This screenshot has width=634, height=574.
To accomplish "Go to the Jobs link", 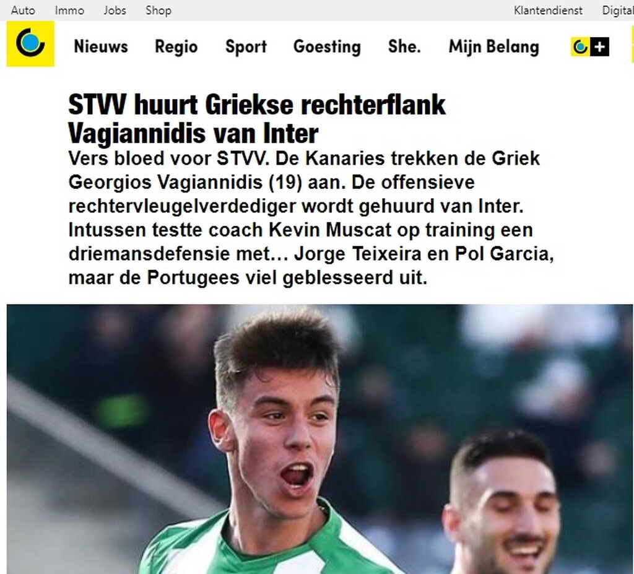I will [115, 10].
